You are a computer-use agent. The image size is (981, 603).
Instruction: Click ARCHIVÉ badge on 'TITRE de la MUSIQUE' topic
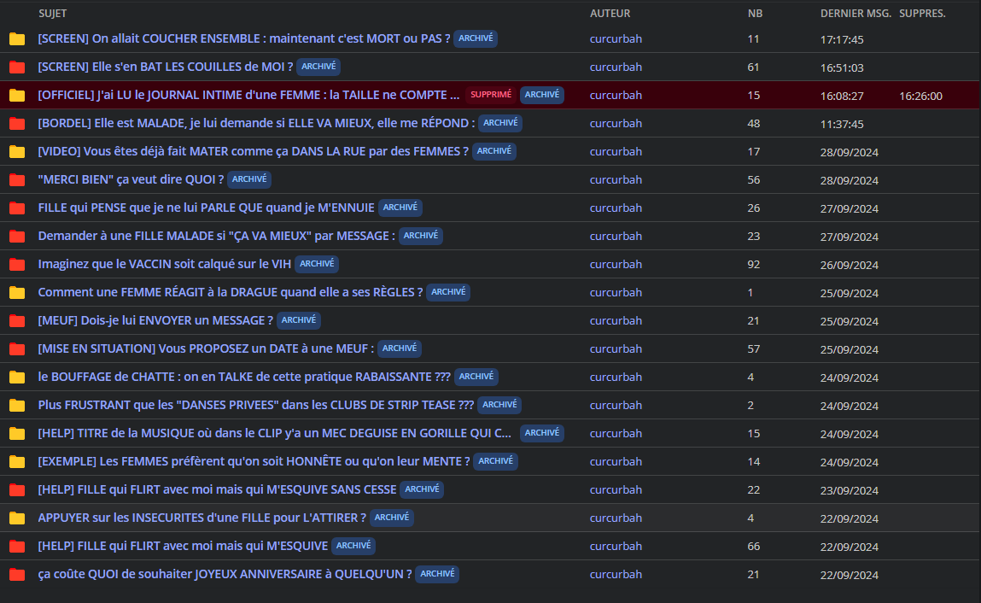click(x=542, y=433)
